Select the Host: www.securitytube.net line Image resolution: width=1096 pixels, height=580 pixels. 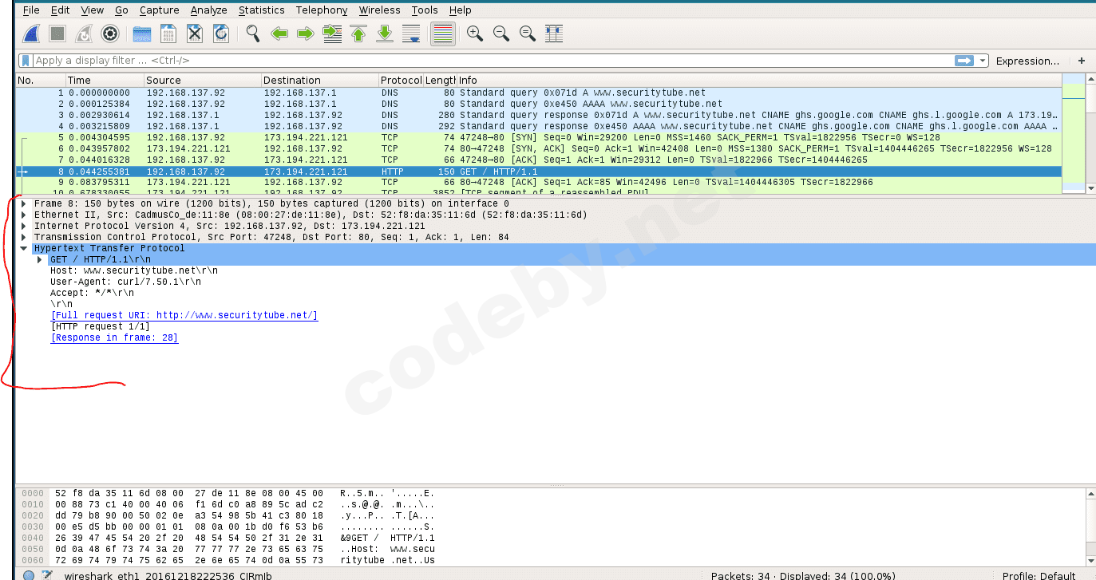pos(133,270)
